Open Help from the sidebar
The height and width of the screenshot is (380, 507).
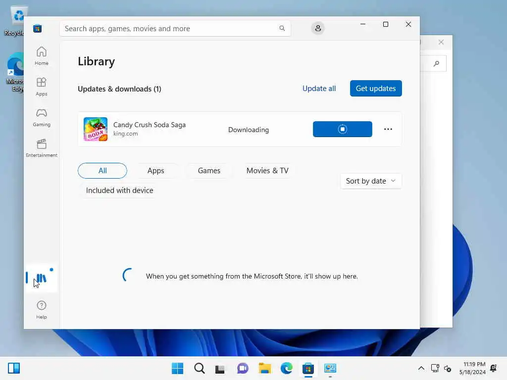[x=42, y=310]
